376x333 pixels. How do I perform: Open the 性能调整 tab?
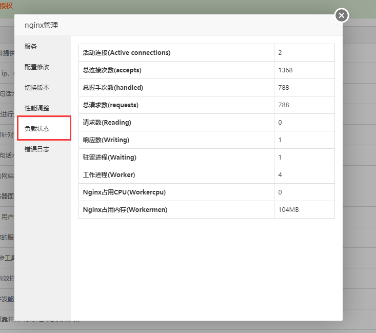[37, 108]
